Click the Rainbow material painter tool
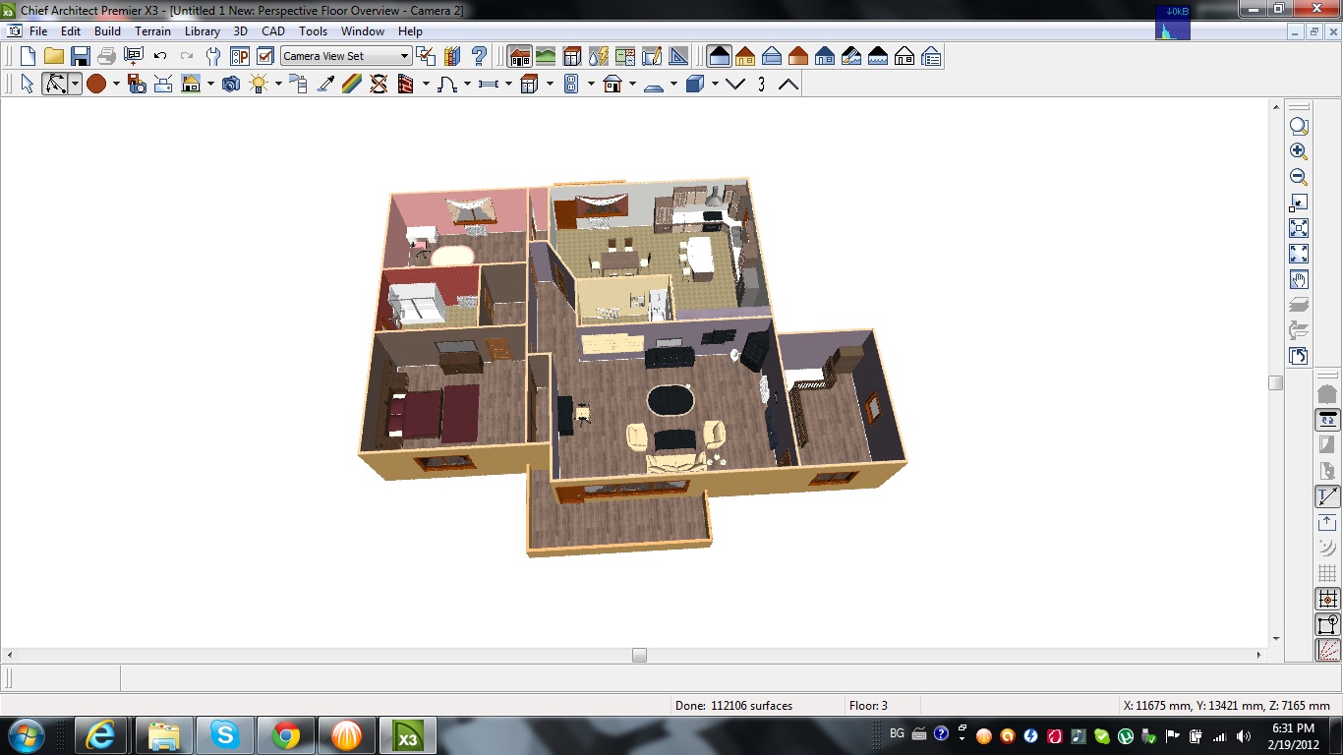The image size is (1343, 755). (352, 85)
